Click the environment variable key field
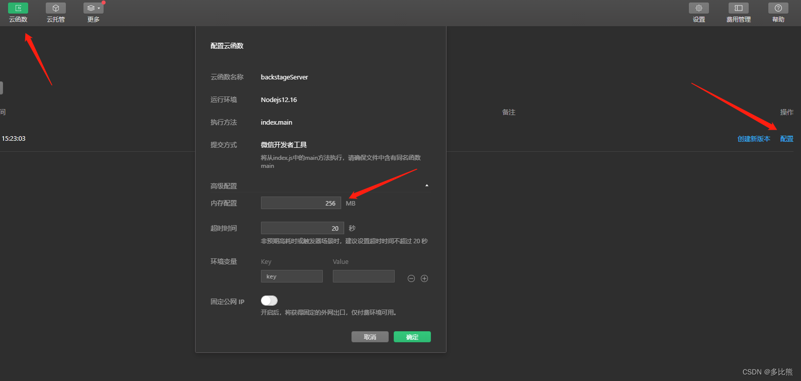The height and width of the screenshot is (381, 801). tap(292, 276)
